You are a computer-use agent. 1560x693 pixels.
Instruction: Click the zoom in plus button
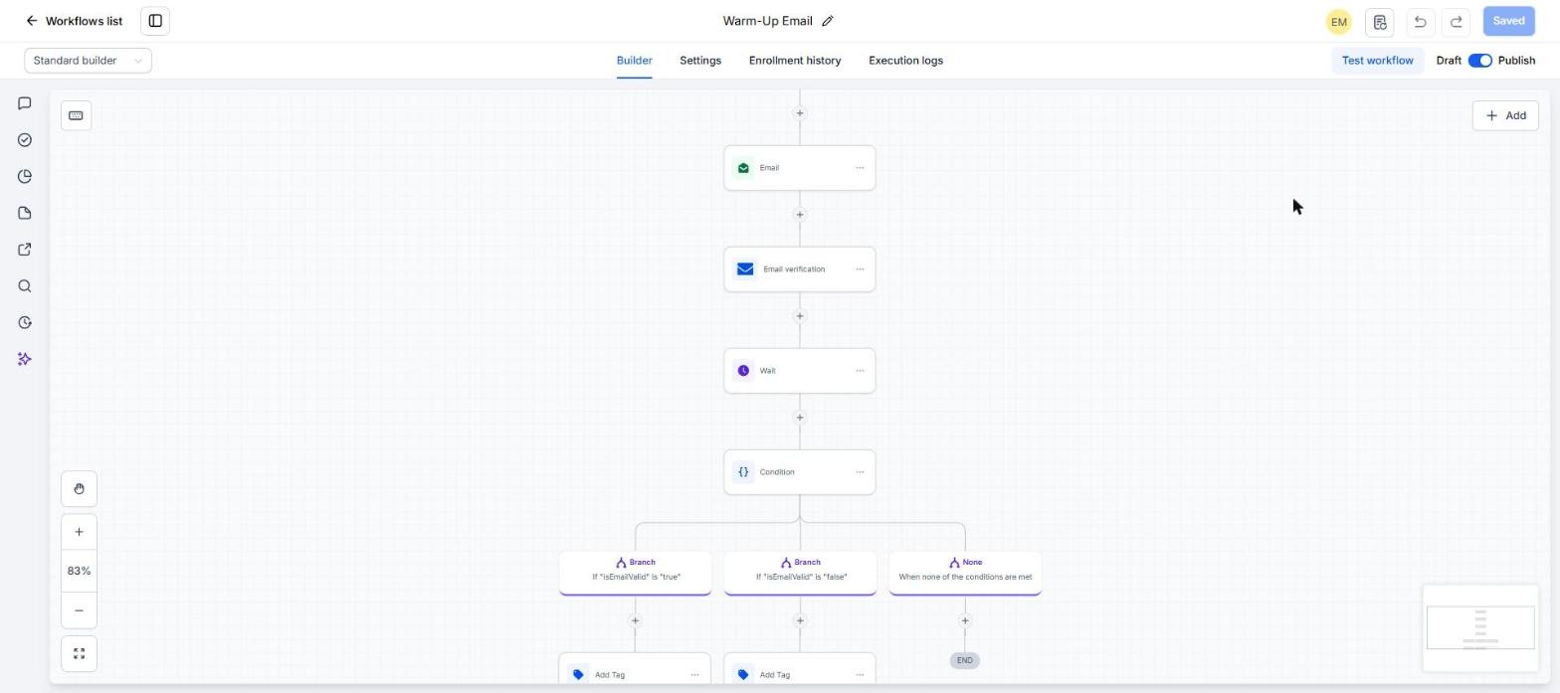(79, 532)
